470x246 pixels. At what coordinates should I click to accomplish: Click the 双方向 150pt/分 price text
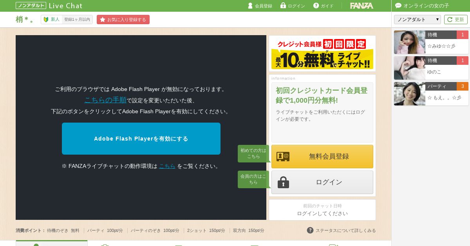249,231
